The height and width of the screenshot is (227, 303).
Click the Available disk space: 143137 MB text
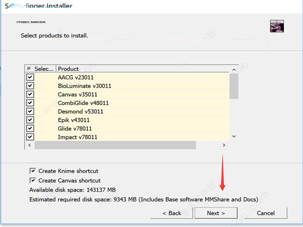pos(72,190)
